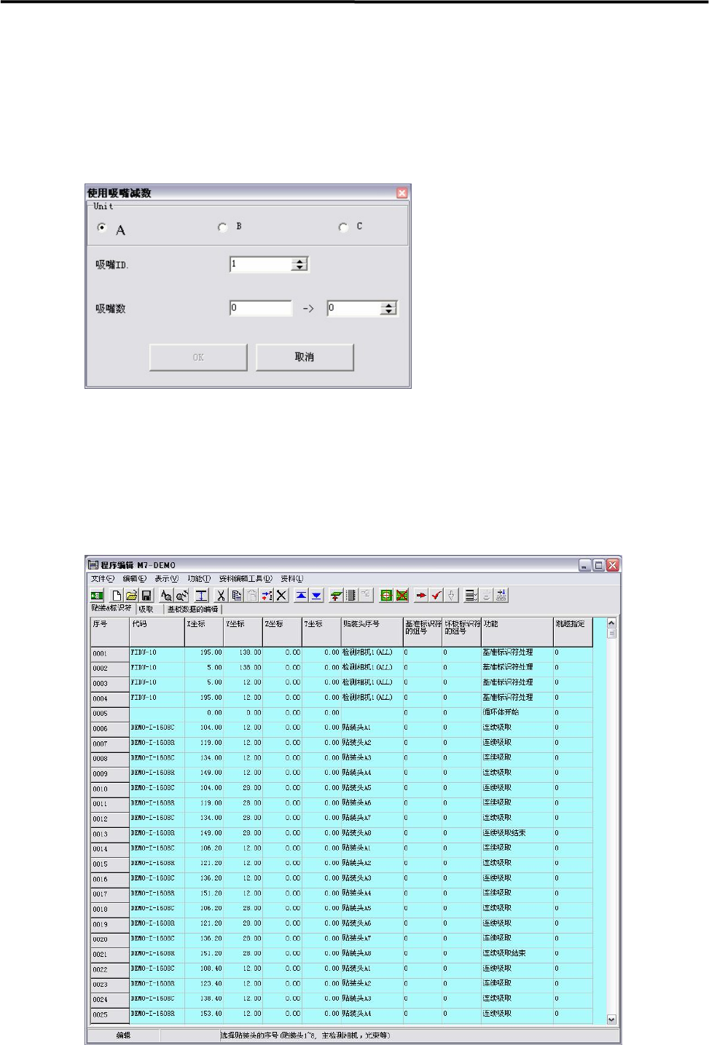Click the 取消 cancel button
The image size is (709, 1045).
tap(305, 357)
